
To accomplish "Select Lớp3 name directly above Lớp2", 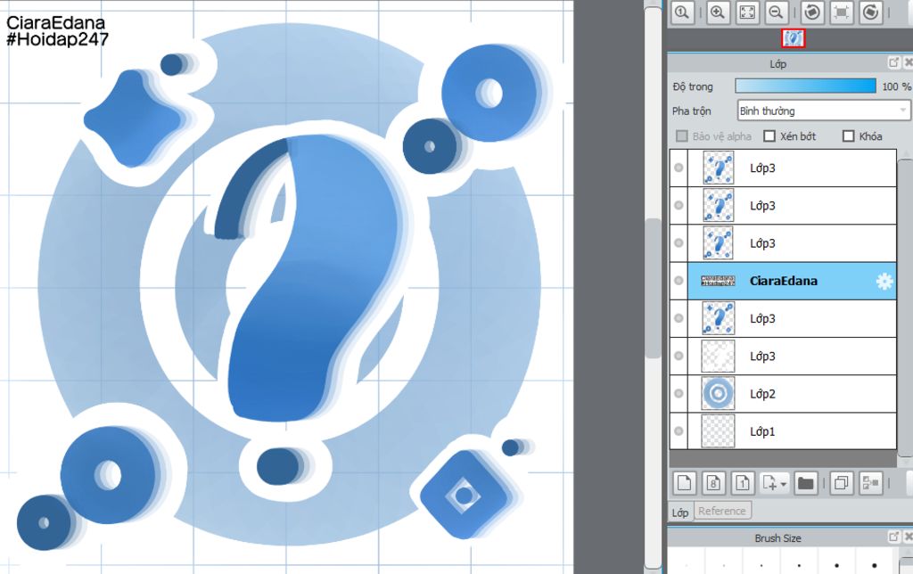I will [762, 357].
